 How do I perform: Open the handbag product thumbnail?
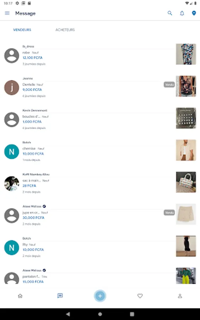click(x=186, y=182)
